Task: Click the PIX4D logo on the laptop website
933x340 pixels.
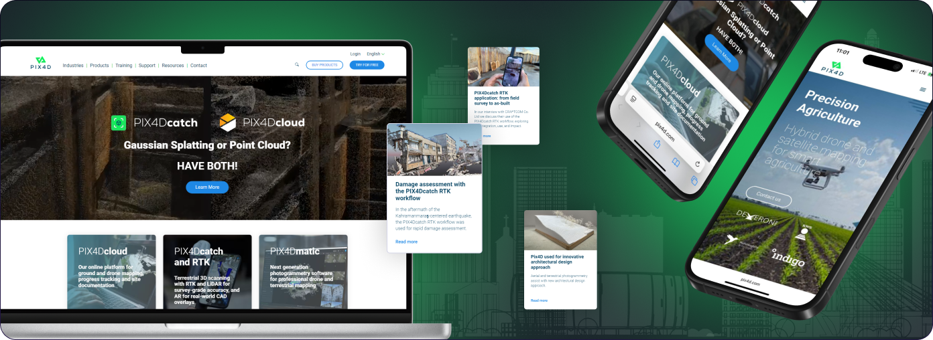Action: (x=40, y=64)
